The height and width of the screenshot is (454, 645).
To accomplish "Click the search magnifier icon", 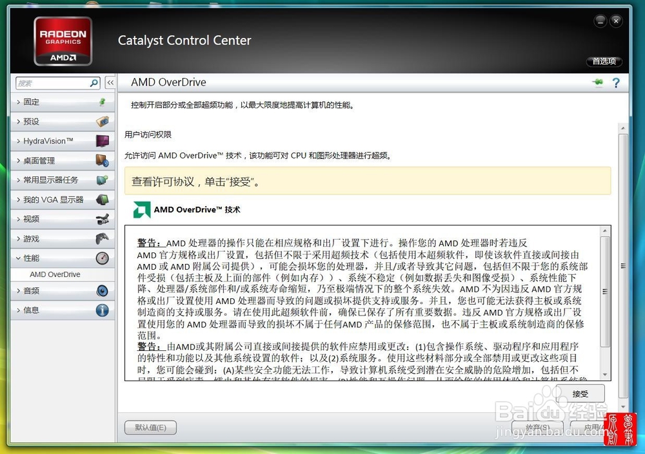I will [x=94, y=83].
